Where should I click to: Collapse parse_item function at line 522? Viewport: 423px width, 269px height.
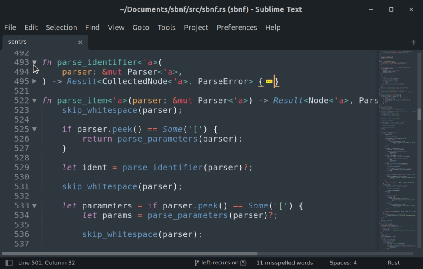click(34, 101)
